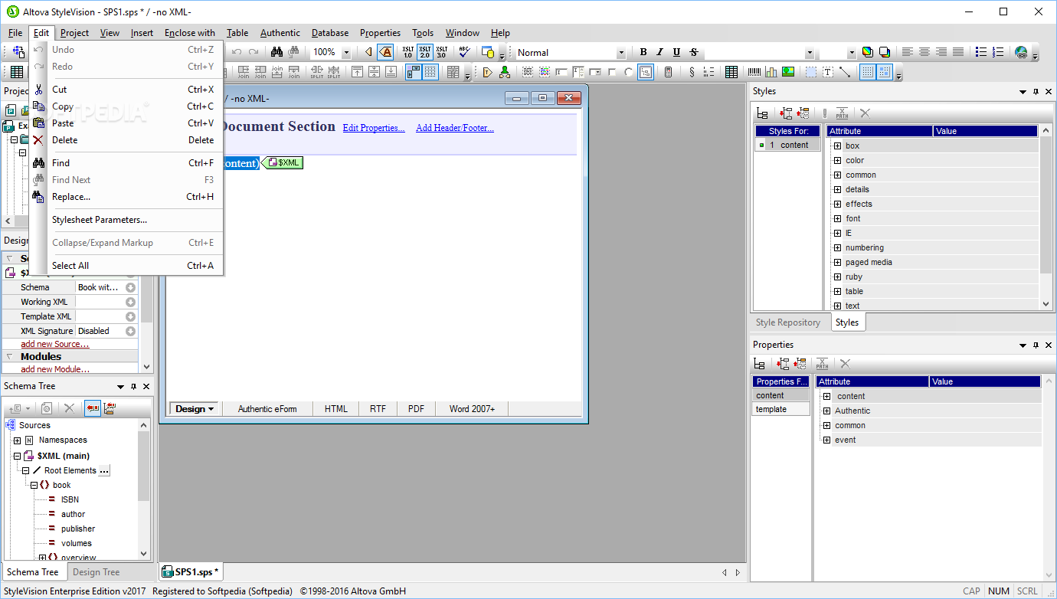The height and width of the screenshot is (599, 1057).
Task: Open the zoom 100% dropdown
Action: click(x=345, y=52)
